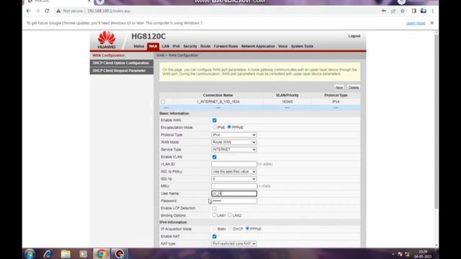The image size is (461, 259).
Task: Dismiss the Chrome update notification bar
Action: (x=432, y=23)
